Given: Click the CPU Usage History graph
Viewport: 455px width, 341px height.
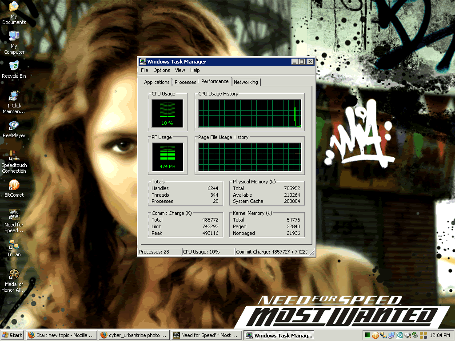Looking at the screenshot, I should [x=250, y=113].
